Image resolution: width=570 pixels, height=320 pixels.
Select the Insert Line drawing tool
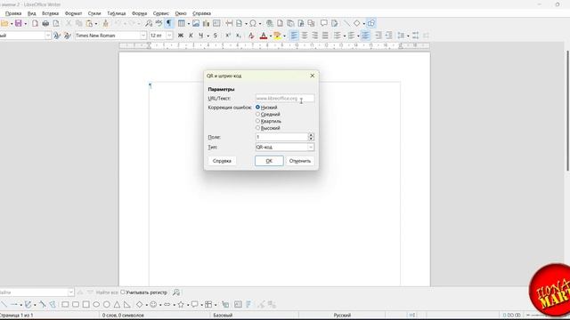tap(4, 304)
